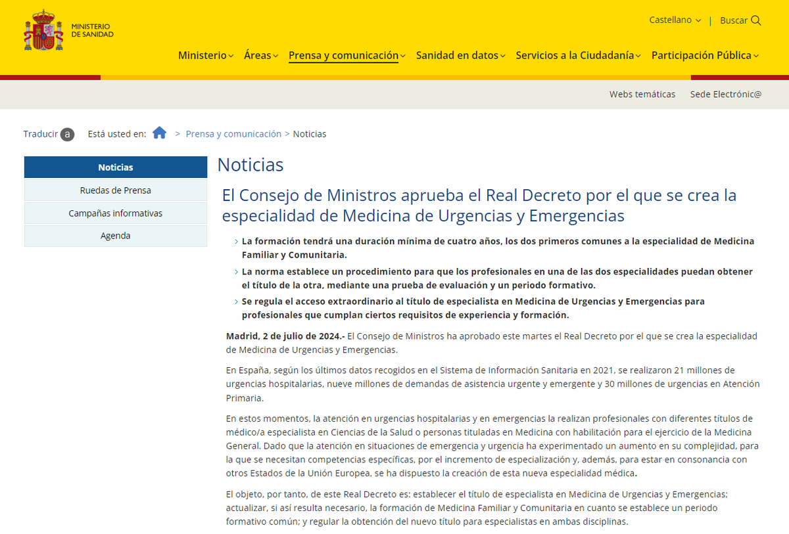Screen dimensions: 789x534
Task: Expand the Ministerio menu
Action: [x=206, y=56]
